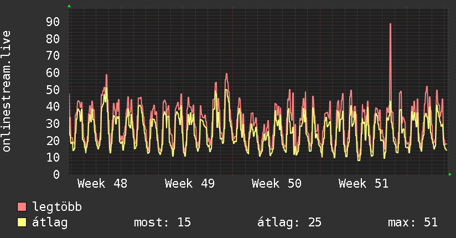Click the green arrow atop the vertical axis
The image size is (456, 238).
pos(69,6)
